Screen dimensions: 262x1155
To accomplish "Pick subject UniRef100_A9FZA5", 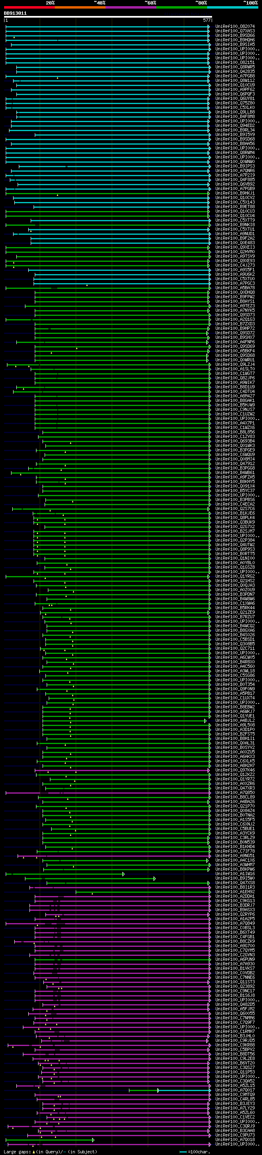I will tap(235, 477).
